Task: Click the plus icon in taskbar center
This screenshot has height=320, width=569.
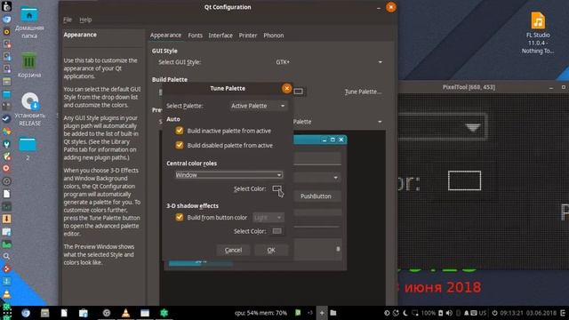Action: 322,313
